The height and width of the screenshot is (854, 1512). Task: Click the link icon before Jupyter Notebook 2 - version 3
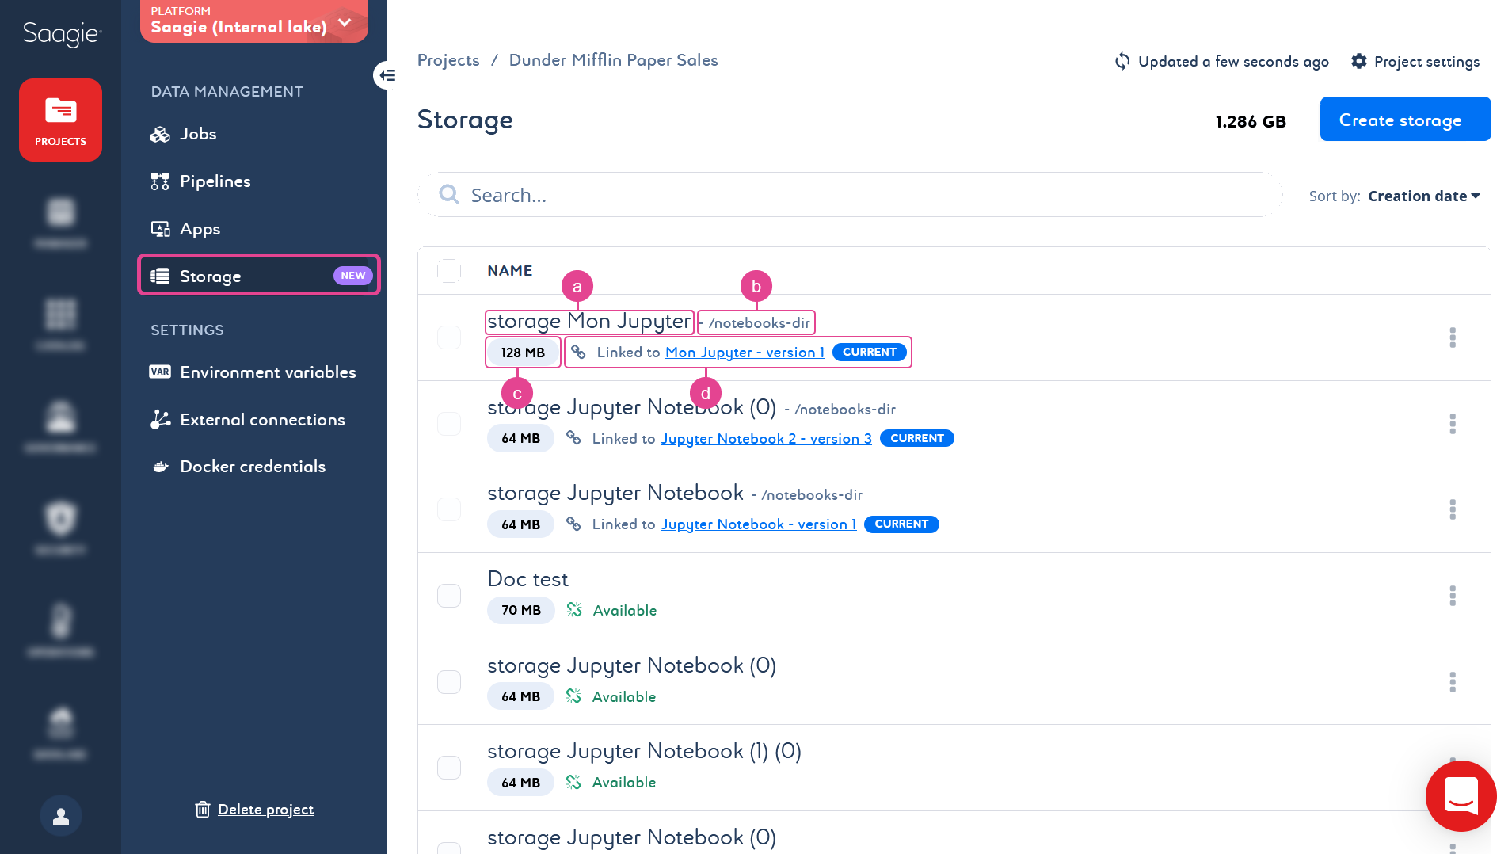573,437
